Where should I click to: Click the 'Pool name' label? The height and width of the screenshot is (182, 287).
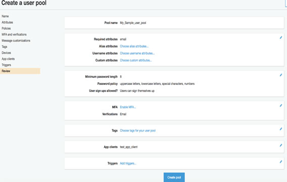[111, 23]
